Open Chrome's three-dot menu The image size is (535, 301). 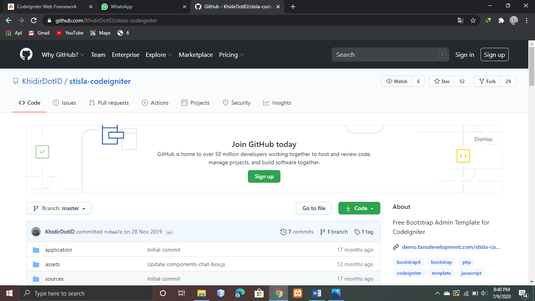526,20
